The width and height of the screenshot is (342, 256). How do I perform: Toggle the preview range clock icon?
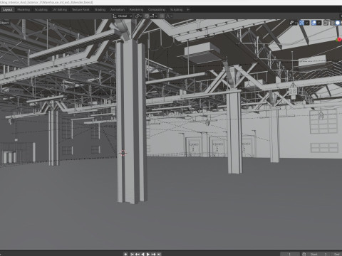point(304,254)
